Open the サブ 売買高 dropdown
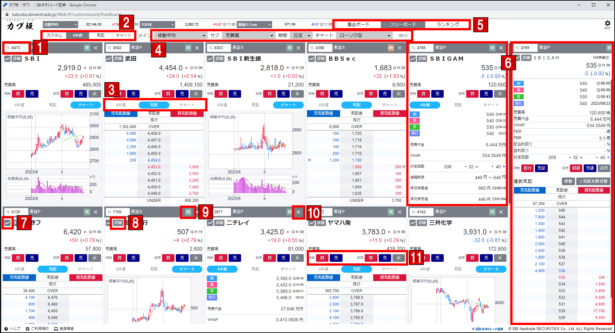 (249, 35)
